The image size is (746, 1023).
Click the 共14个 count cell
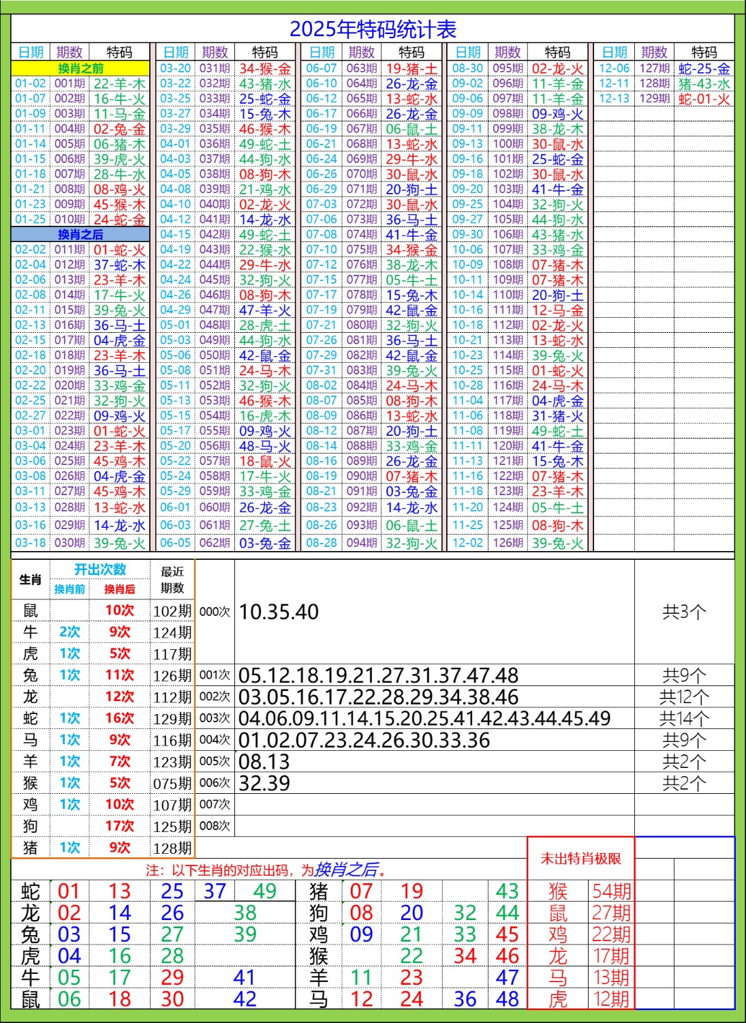point(684,718)
